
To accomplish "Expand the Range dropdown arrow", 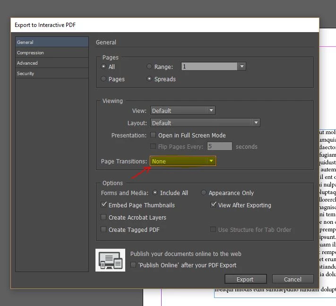I will (241, 67).
